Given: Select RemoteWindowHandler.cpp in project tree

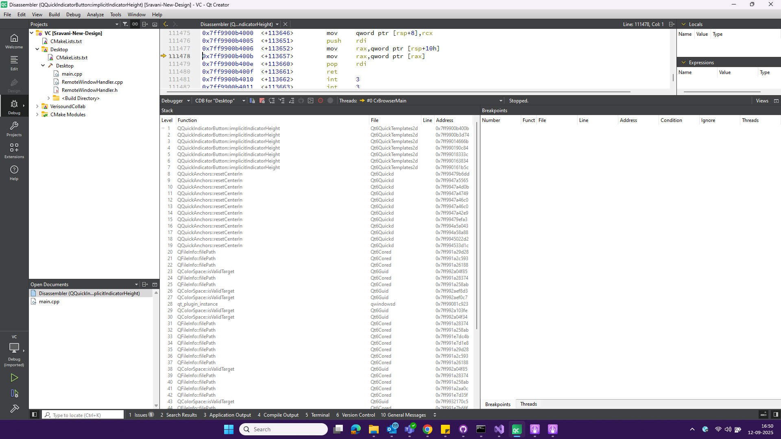Looking at the screenshot, I should [92, 82].
